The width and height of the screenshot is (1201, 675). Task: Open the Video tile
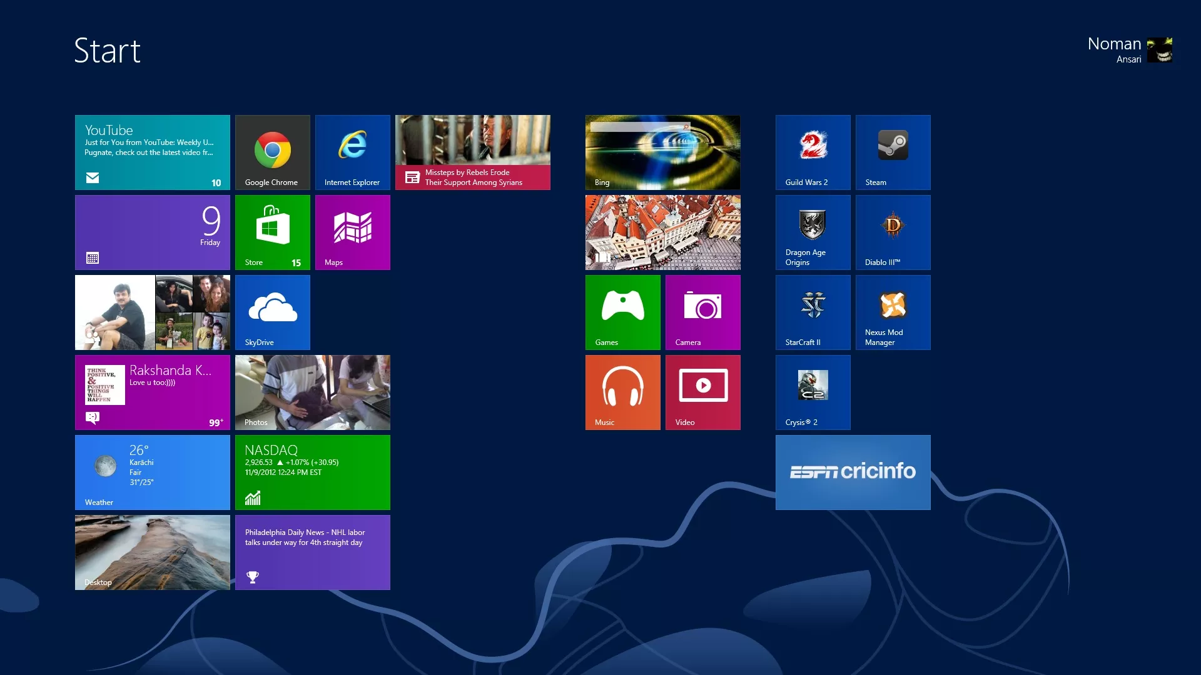pos(703,392)
